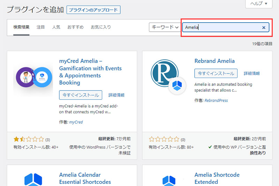This screenshot has width=279, height=186.
Task: Open the myCred author link
Action: click(76, 122)
